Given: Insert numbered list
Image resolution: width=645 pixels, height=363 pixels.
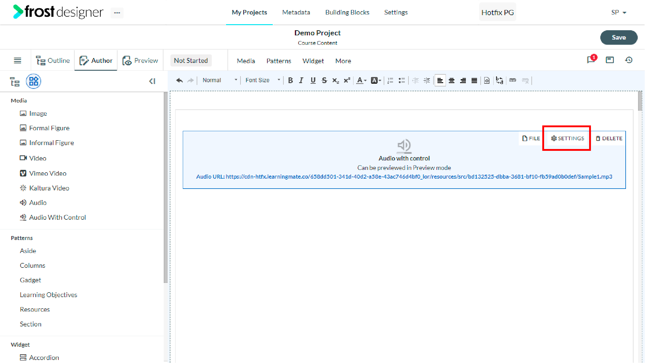Looking at the screenshot, I should tap(390, 80).
